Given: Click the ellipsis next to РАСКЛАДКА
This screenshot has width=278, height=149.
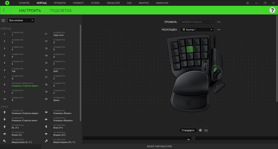Looking at the screenshot, I should click(x=219, y=30).
